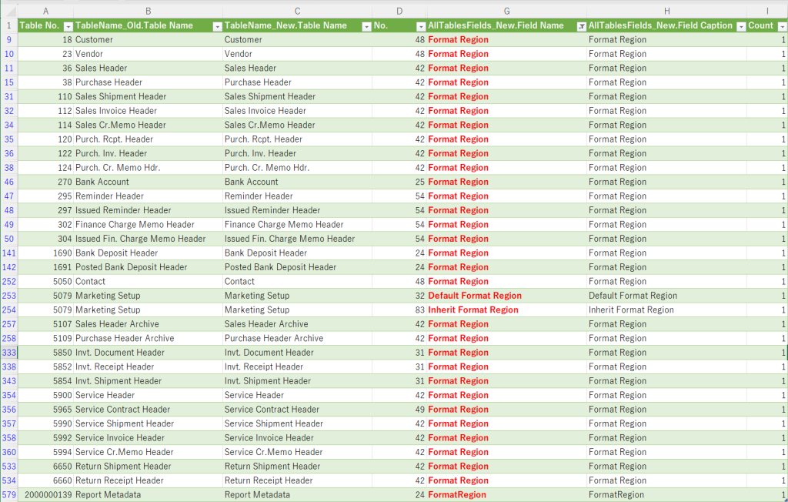Image resolution: width=788 pixels, height=502 pixels.
Task: Select row header 254
Action: click(9, 310)
